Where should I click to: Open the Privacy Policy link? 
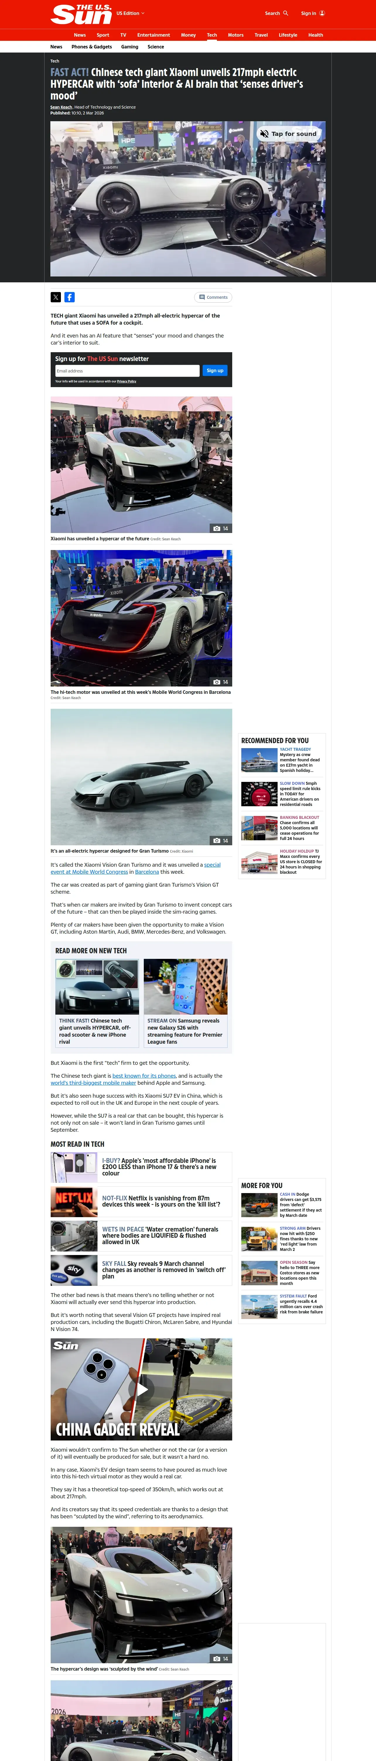[126, 382]
